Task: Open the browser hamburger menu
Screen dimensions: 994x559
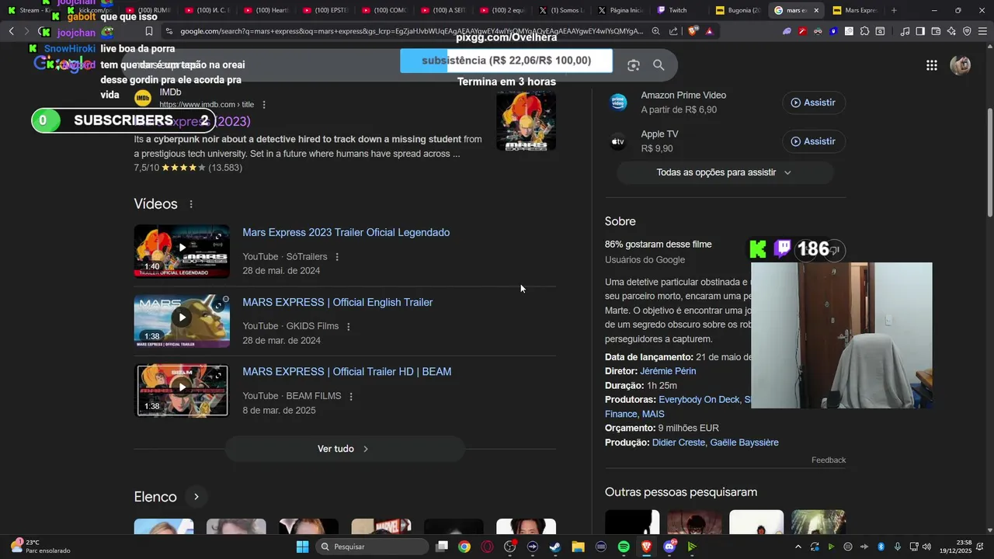Action: point(982,31)
